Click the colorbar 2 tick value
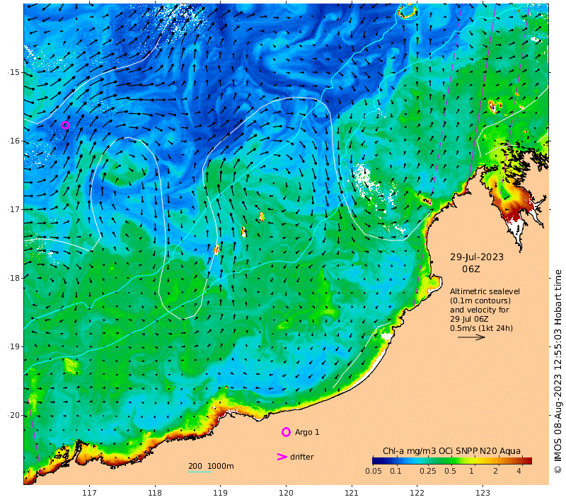The image size is (566, 502). tap(496, 471)
